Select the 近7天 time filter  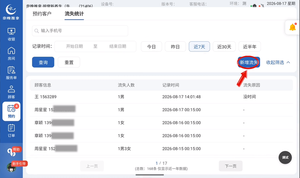click(199, 46)
